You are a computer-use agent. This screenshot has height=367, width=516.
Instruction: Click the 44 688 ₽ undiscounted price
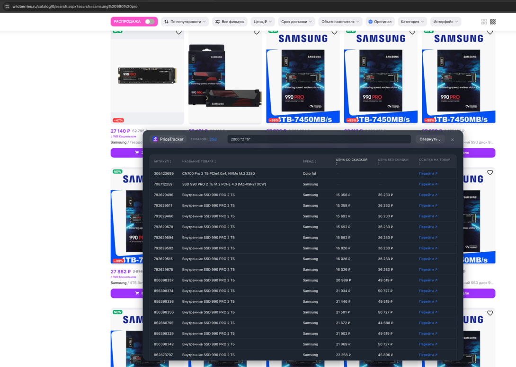pyautogui.click(x=385, y=323)
